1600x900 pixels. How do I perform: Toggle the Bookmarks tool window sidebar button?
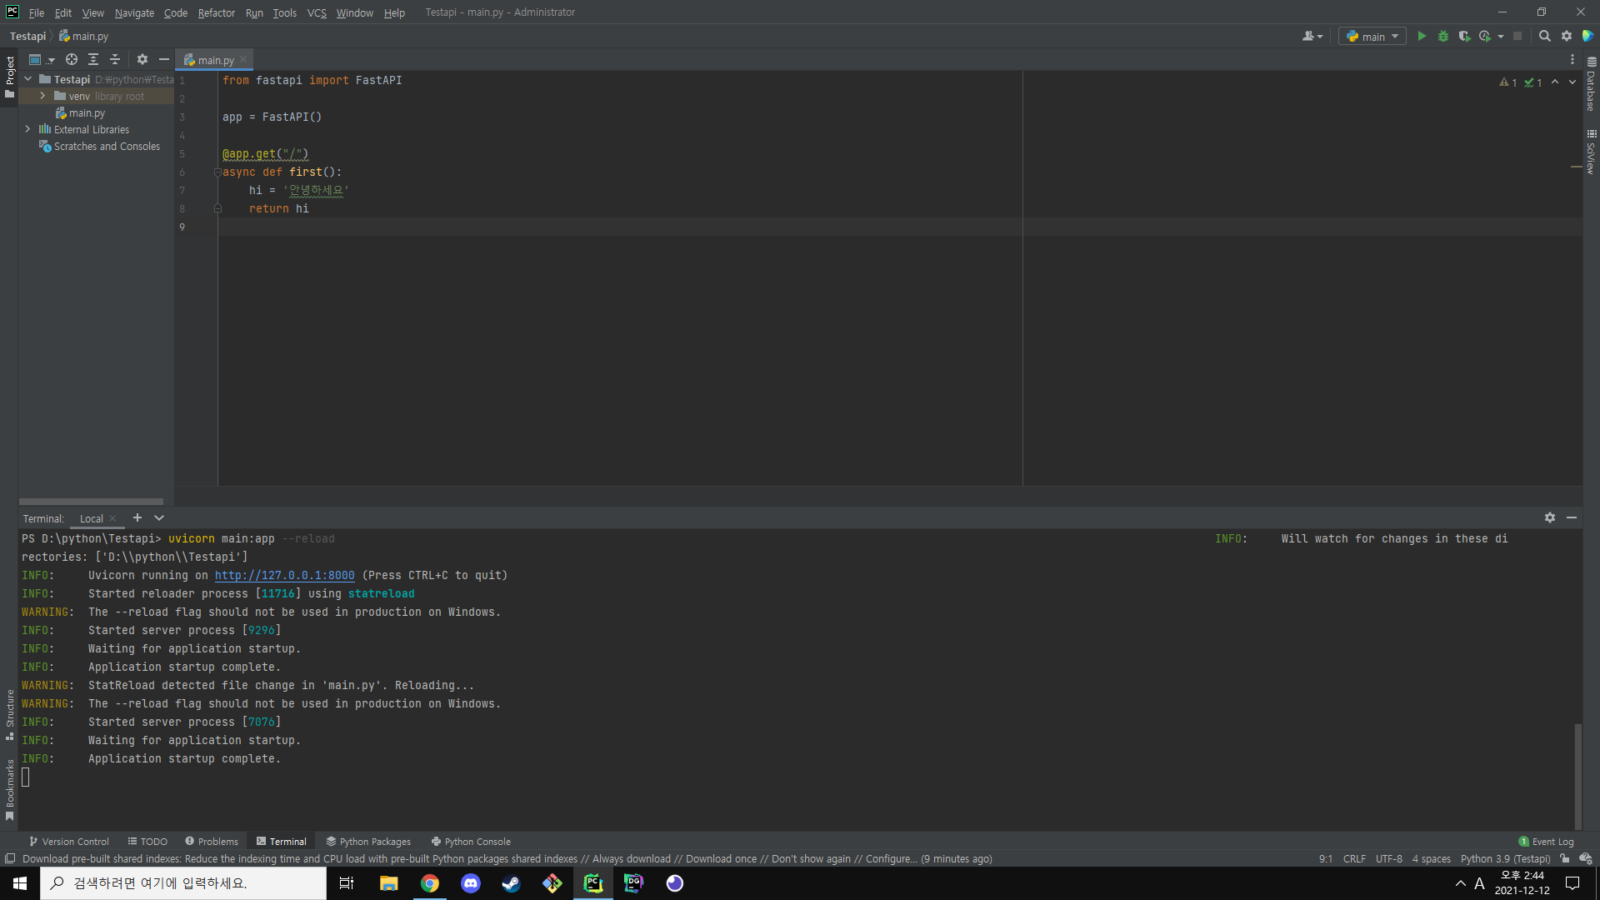point(9,788)
